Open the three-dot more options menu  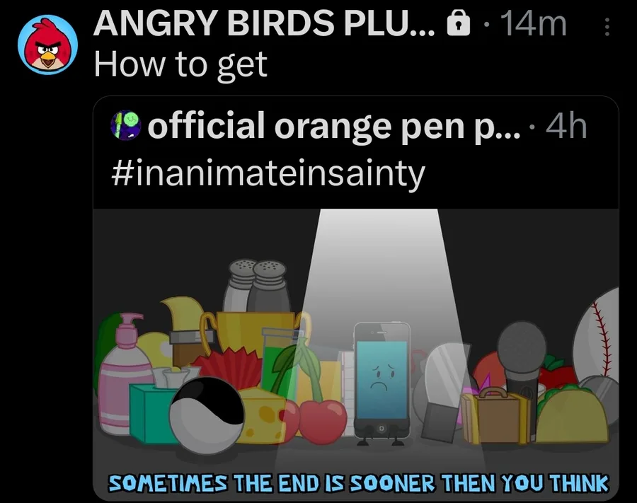pos(607,27)
